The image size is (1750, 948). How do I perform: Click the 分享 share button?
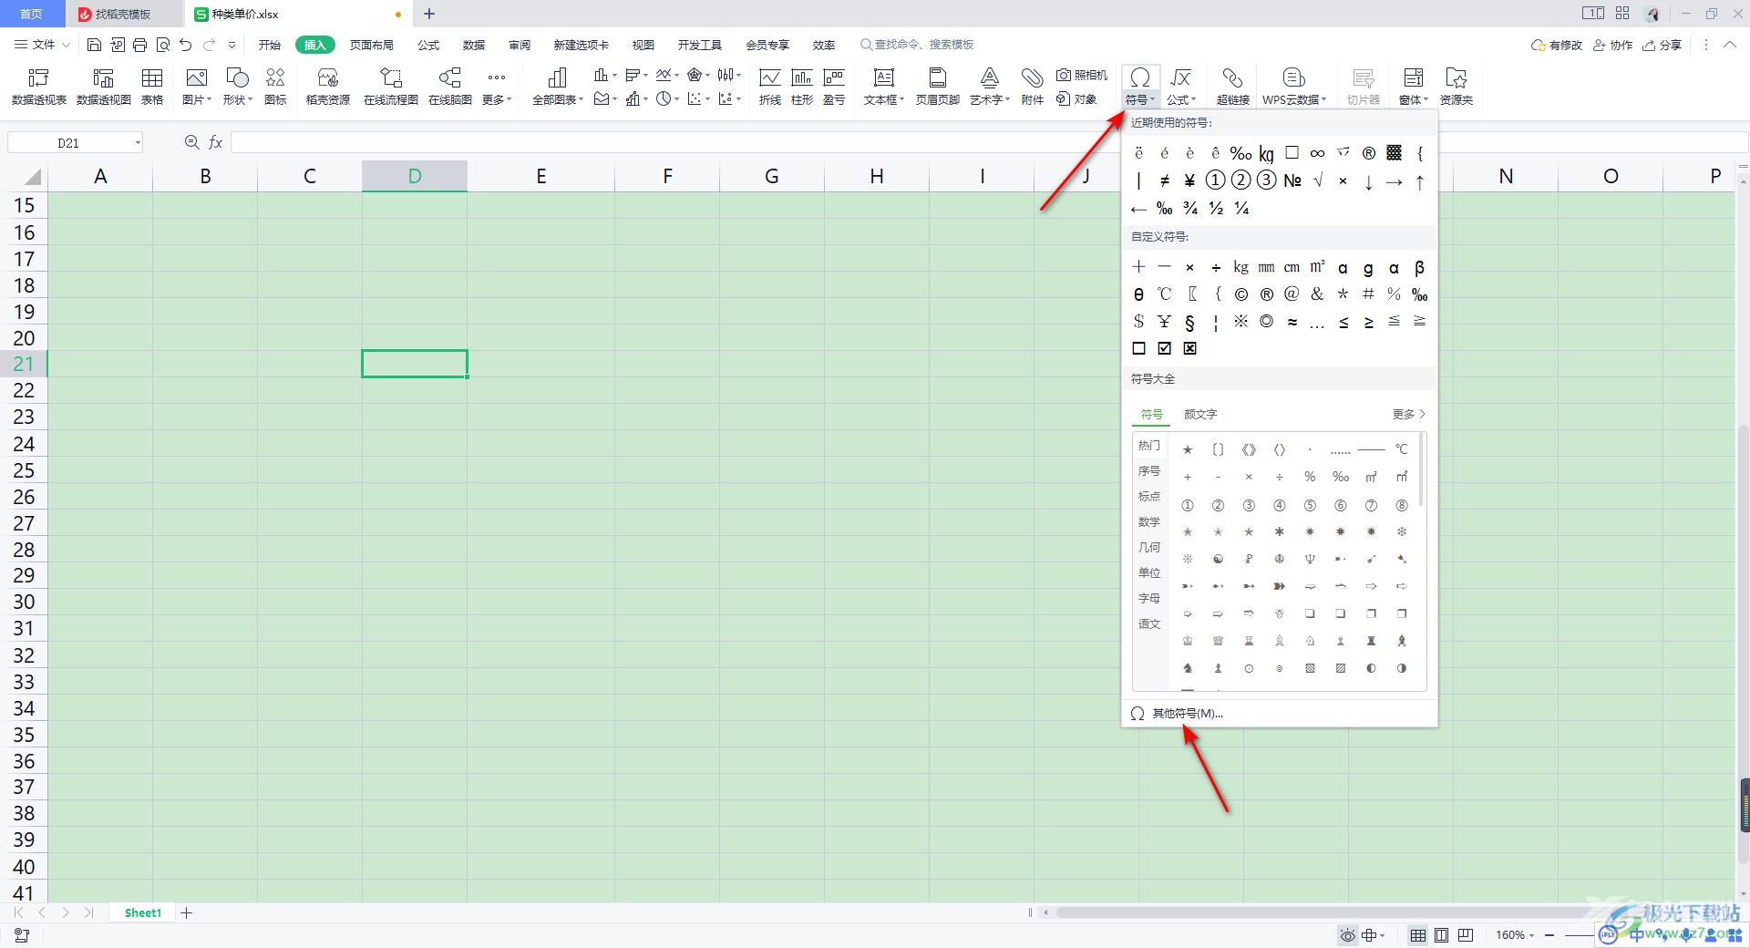pos(1662,45)
